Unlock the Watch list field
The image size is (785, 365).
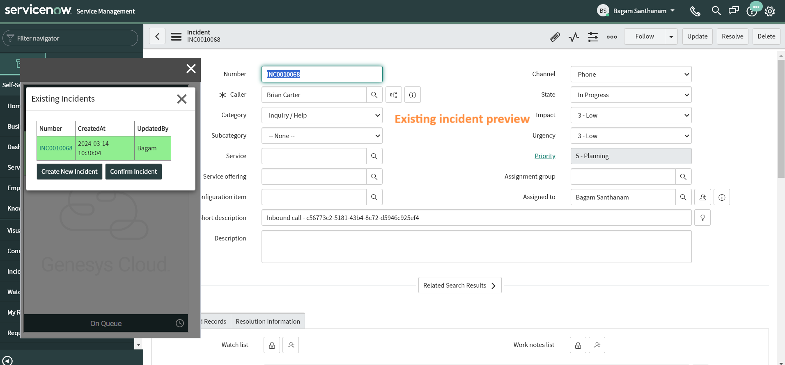[x=272, y=345]
